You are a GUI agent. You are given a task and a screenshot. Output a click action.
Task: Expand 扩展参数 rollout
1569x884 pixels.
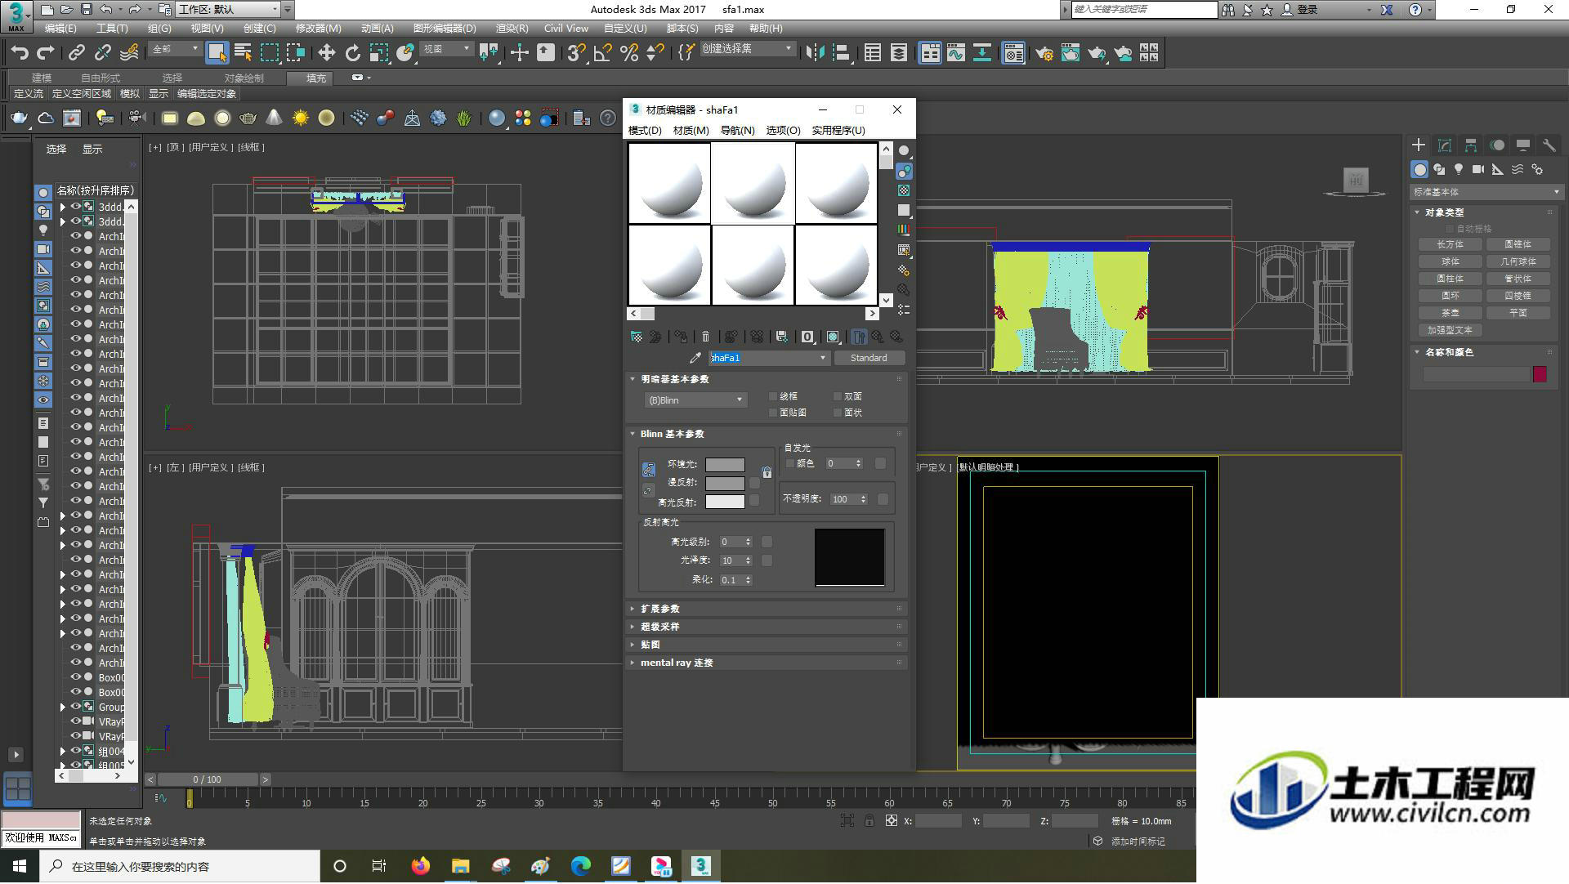tap(767, 609)
